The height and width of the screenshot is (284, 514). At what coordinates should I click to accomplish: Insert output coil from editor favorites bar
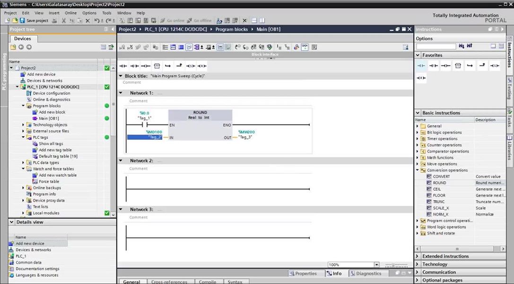coord(146,66)
